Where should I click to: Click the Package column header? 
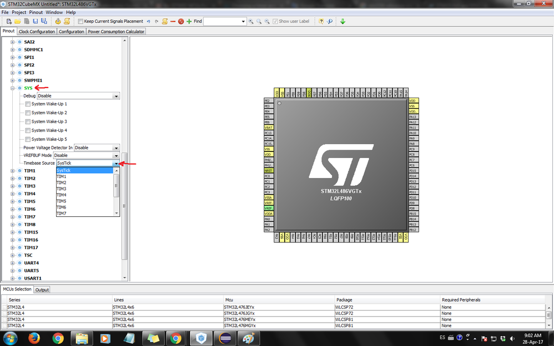387,300
